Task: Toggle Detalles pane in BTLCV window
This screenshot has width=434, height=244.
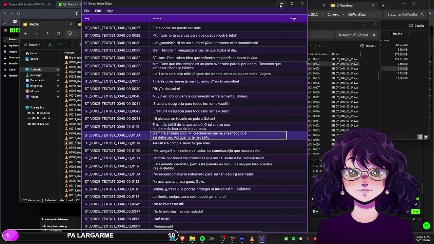Action: [x=368, y=46]
